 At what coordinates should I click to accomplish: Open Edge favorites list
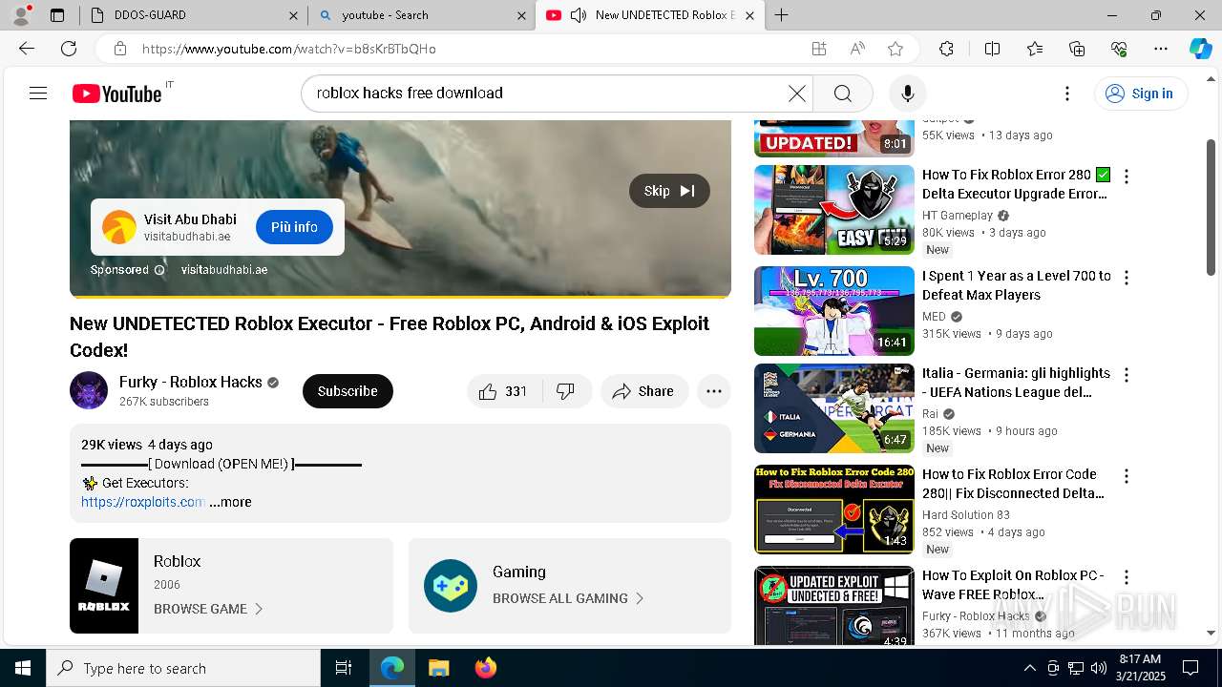point(1035,49)
